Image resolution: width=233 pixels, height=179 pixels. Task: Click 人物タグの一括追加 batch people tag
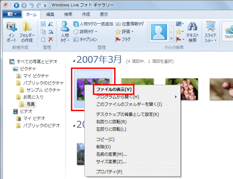click(93, 24)
